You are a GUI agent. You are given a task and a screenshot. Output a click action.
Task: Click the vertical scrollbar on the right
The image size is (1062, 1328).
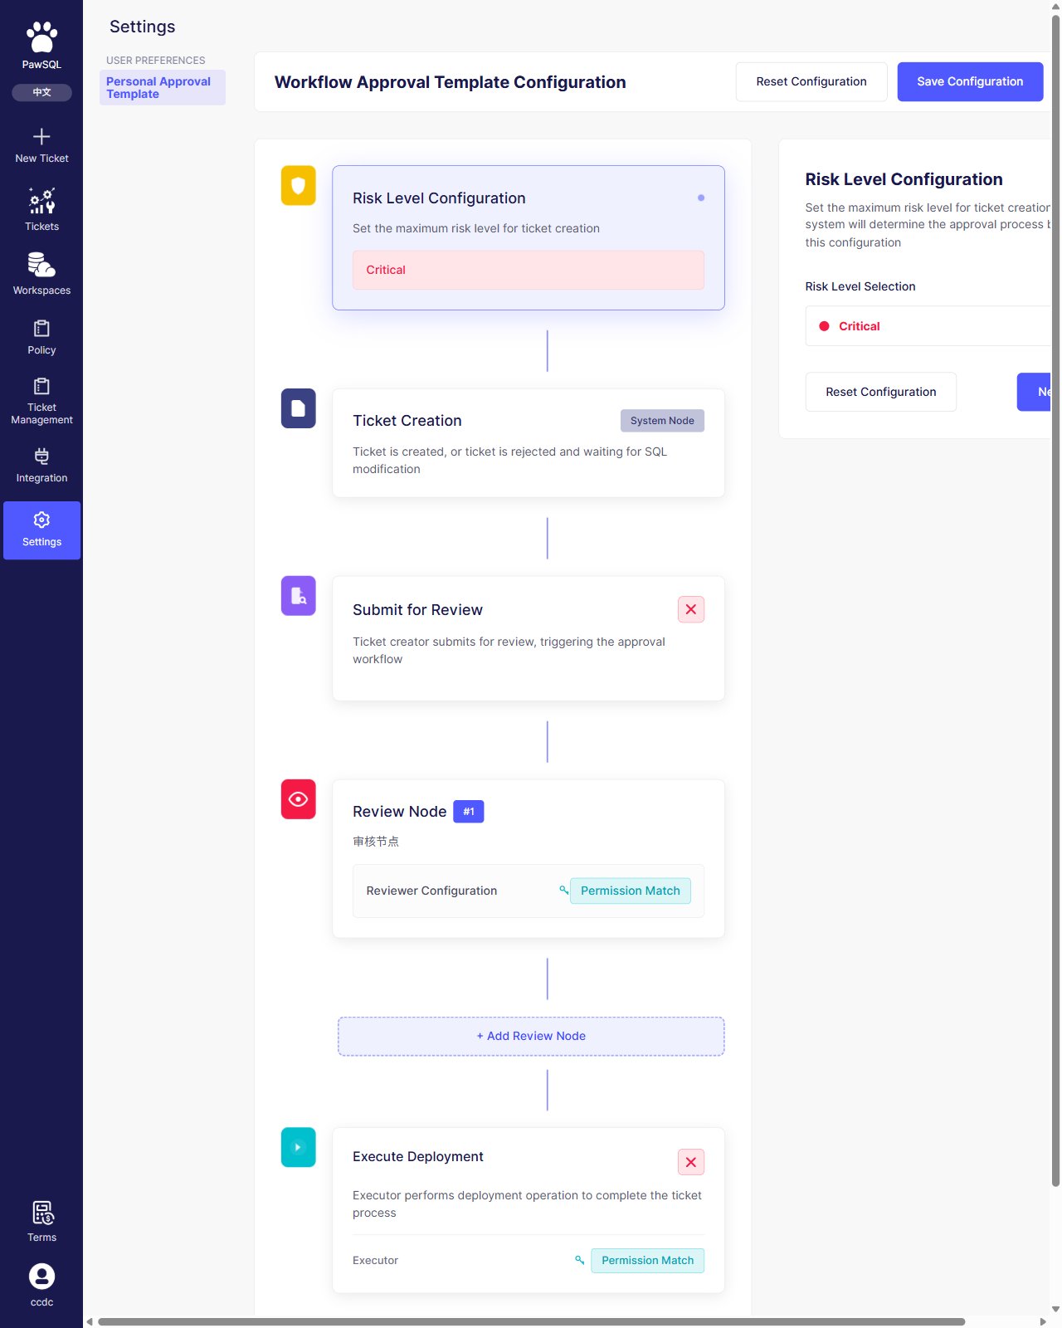click(1055, 602)
